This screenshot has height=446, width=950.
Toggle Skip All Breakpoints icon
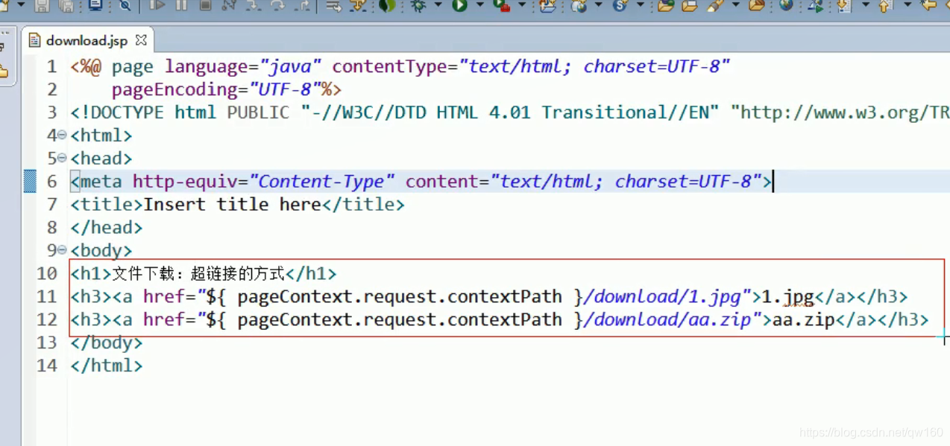coord(125,5)
